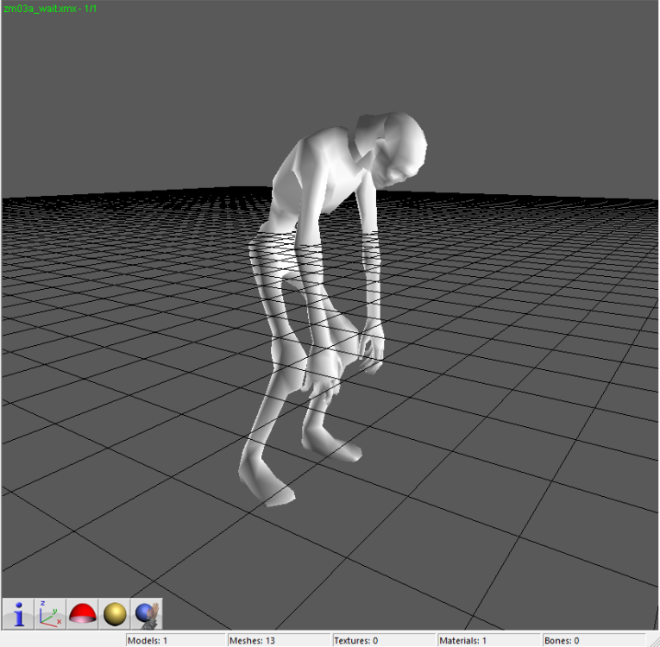The image size is (660, 647).
Task: Open the blue info icon
Action: [18, 614]
